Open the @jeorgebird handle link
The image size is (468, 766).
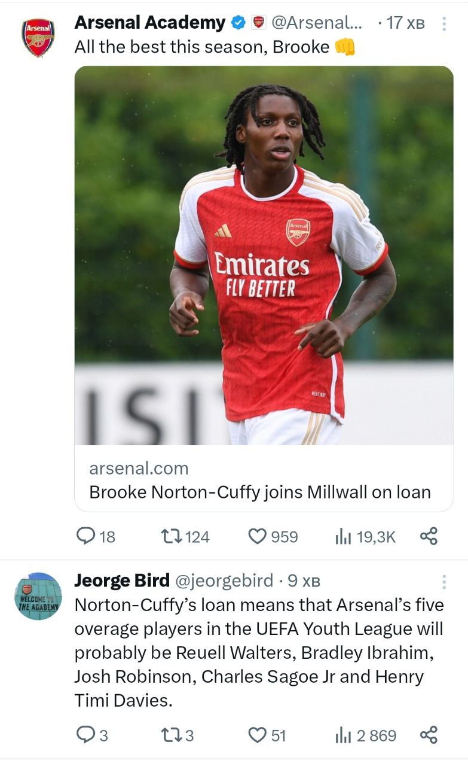[224, 580]
